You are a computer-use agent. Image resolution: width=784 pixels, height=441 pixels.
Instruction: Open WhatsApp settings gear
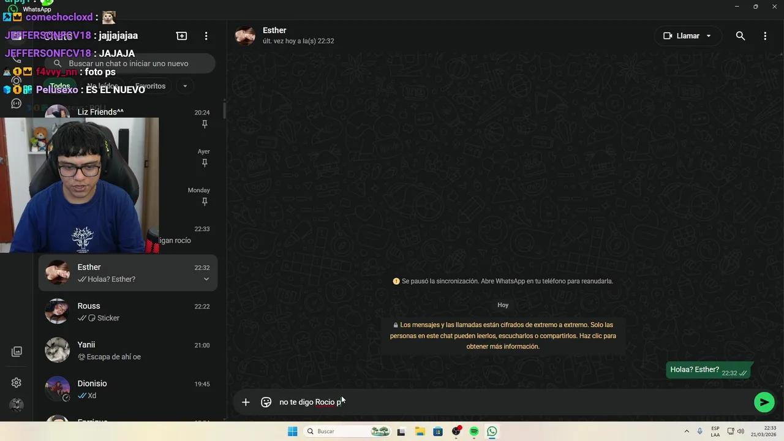(17, 383)
